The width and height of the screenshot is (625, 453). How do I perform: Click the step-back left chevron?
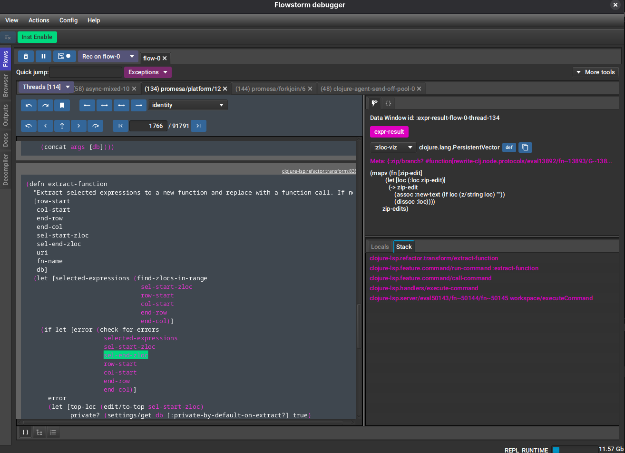click(45, 126)
